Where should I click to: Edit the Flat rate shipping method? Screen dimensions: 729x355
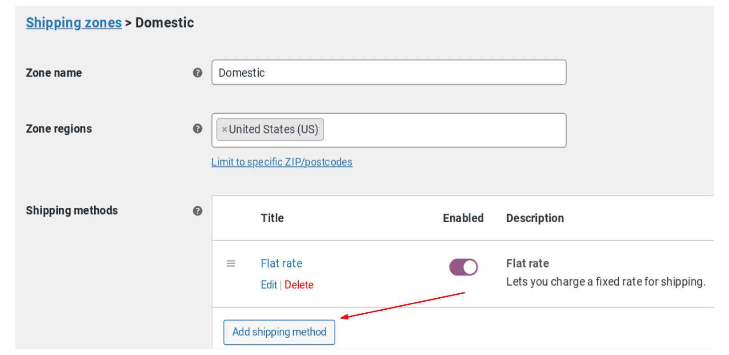(269, 284)
